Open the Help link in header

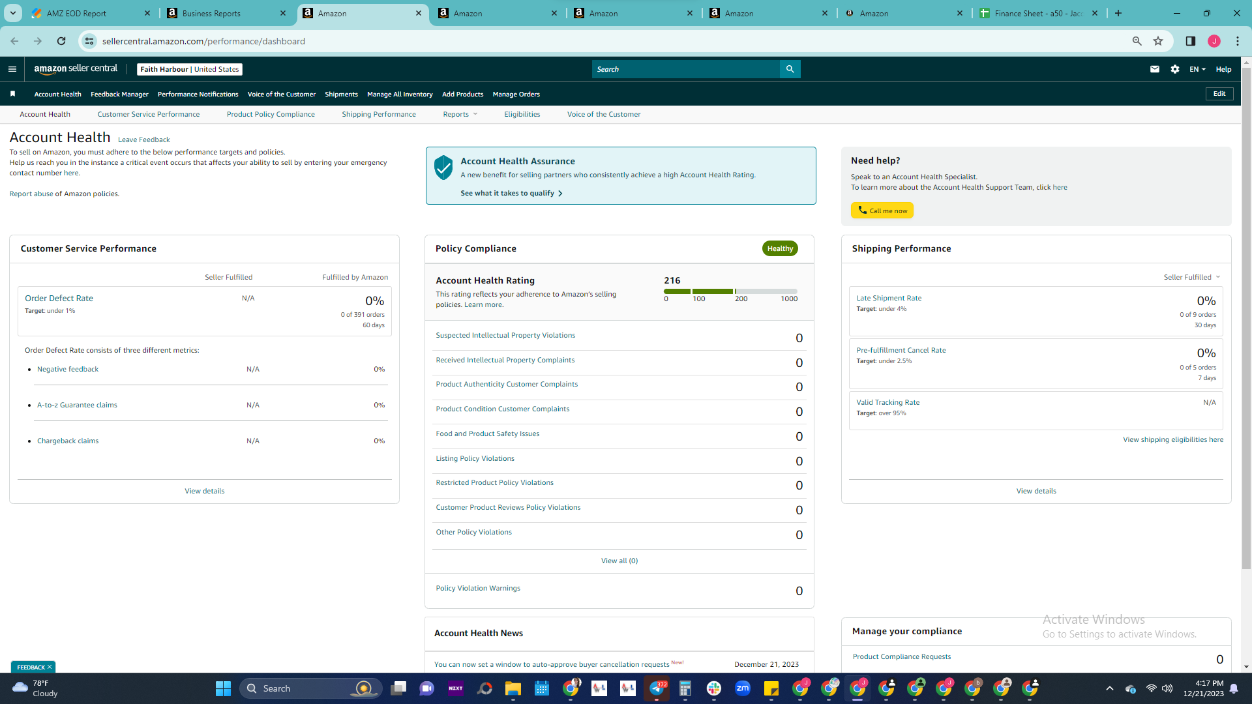tap(1223, 69)
